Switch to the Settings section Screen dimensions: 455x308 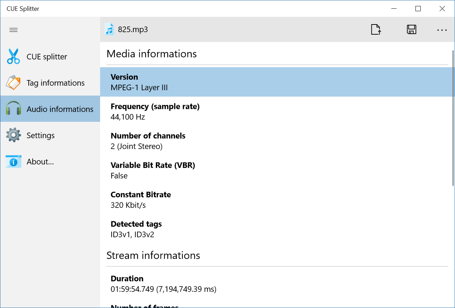coord(41,135)
